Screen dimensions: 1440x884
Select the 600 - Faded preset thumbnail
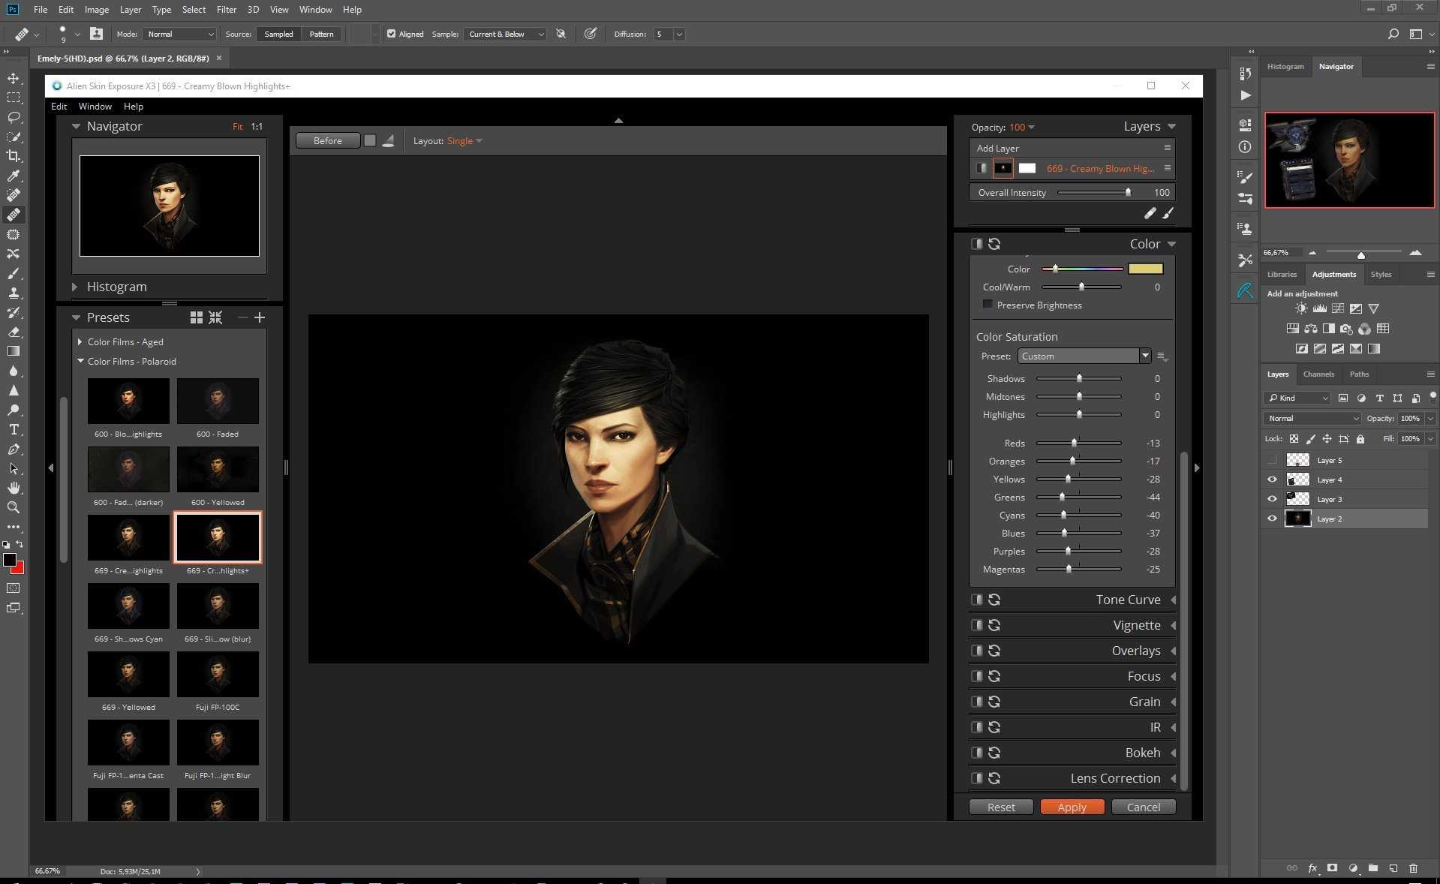tap(218, 401)
